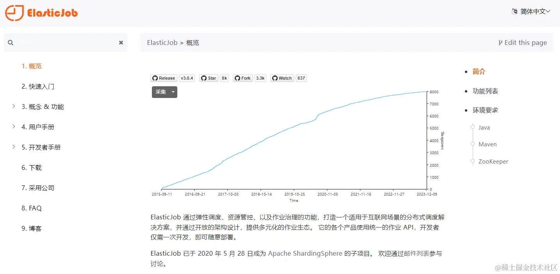Click the 637 watcher count
The image size is (560, 274).
[301, 78]
